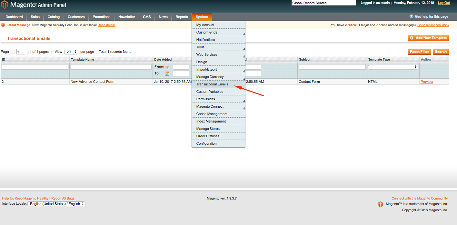The height and width of the screenshot is (225, 457).
Task: Open the Customers menu
Action: [76, 17]
